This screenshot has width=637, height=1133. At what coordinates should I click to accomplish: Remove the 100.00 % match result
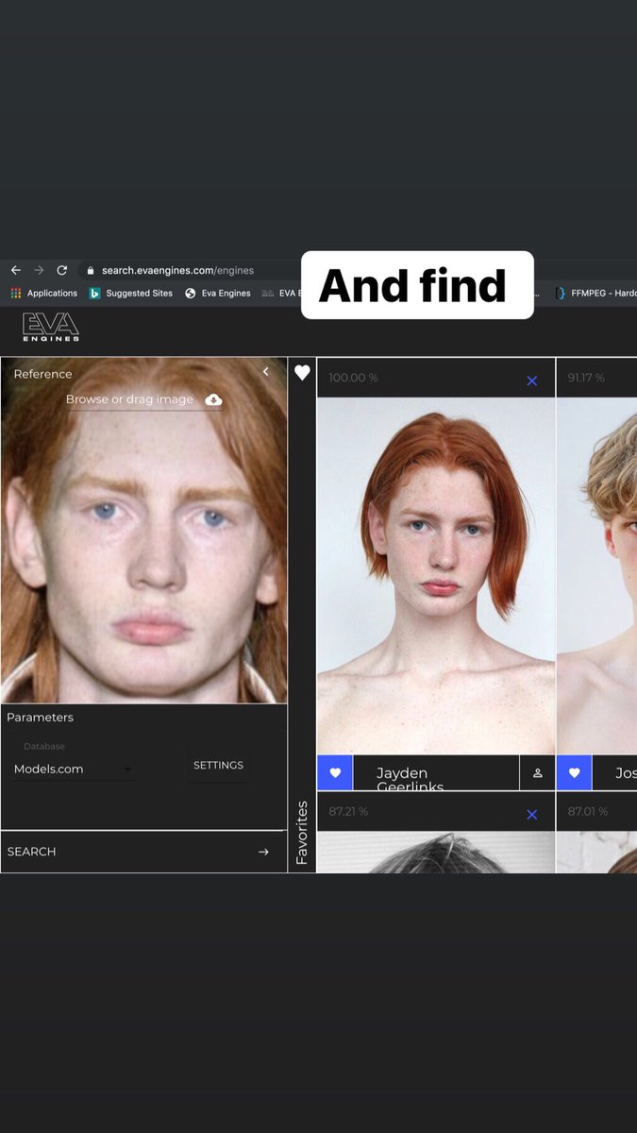pyautogui.click(x=532, y=380)
